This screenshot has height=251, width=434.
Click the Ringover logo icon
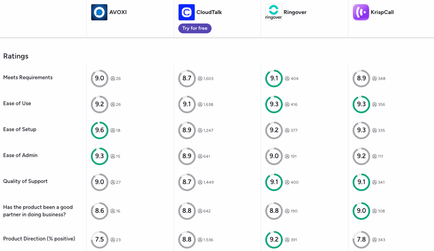pyautogui.click(x=273, y=12)
